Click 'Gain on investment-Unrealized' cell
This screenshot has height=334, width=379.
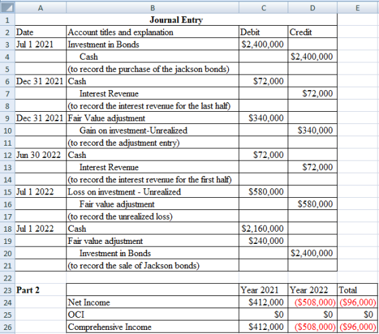(152, 130)
